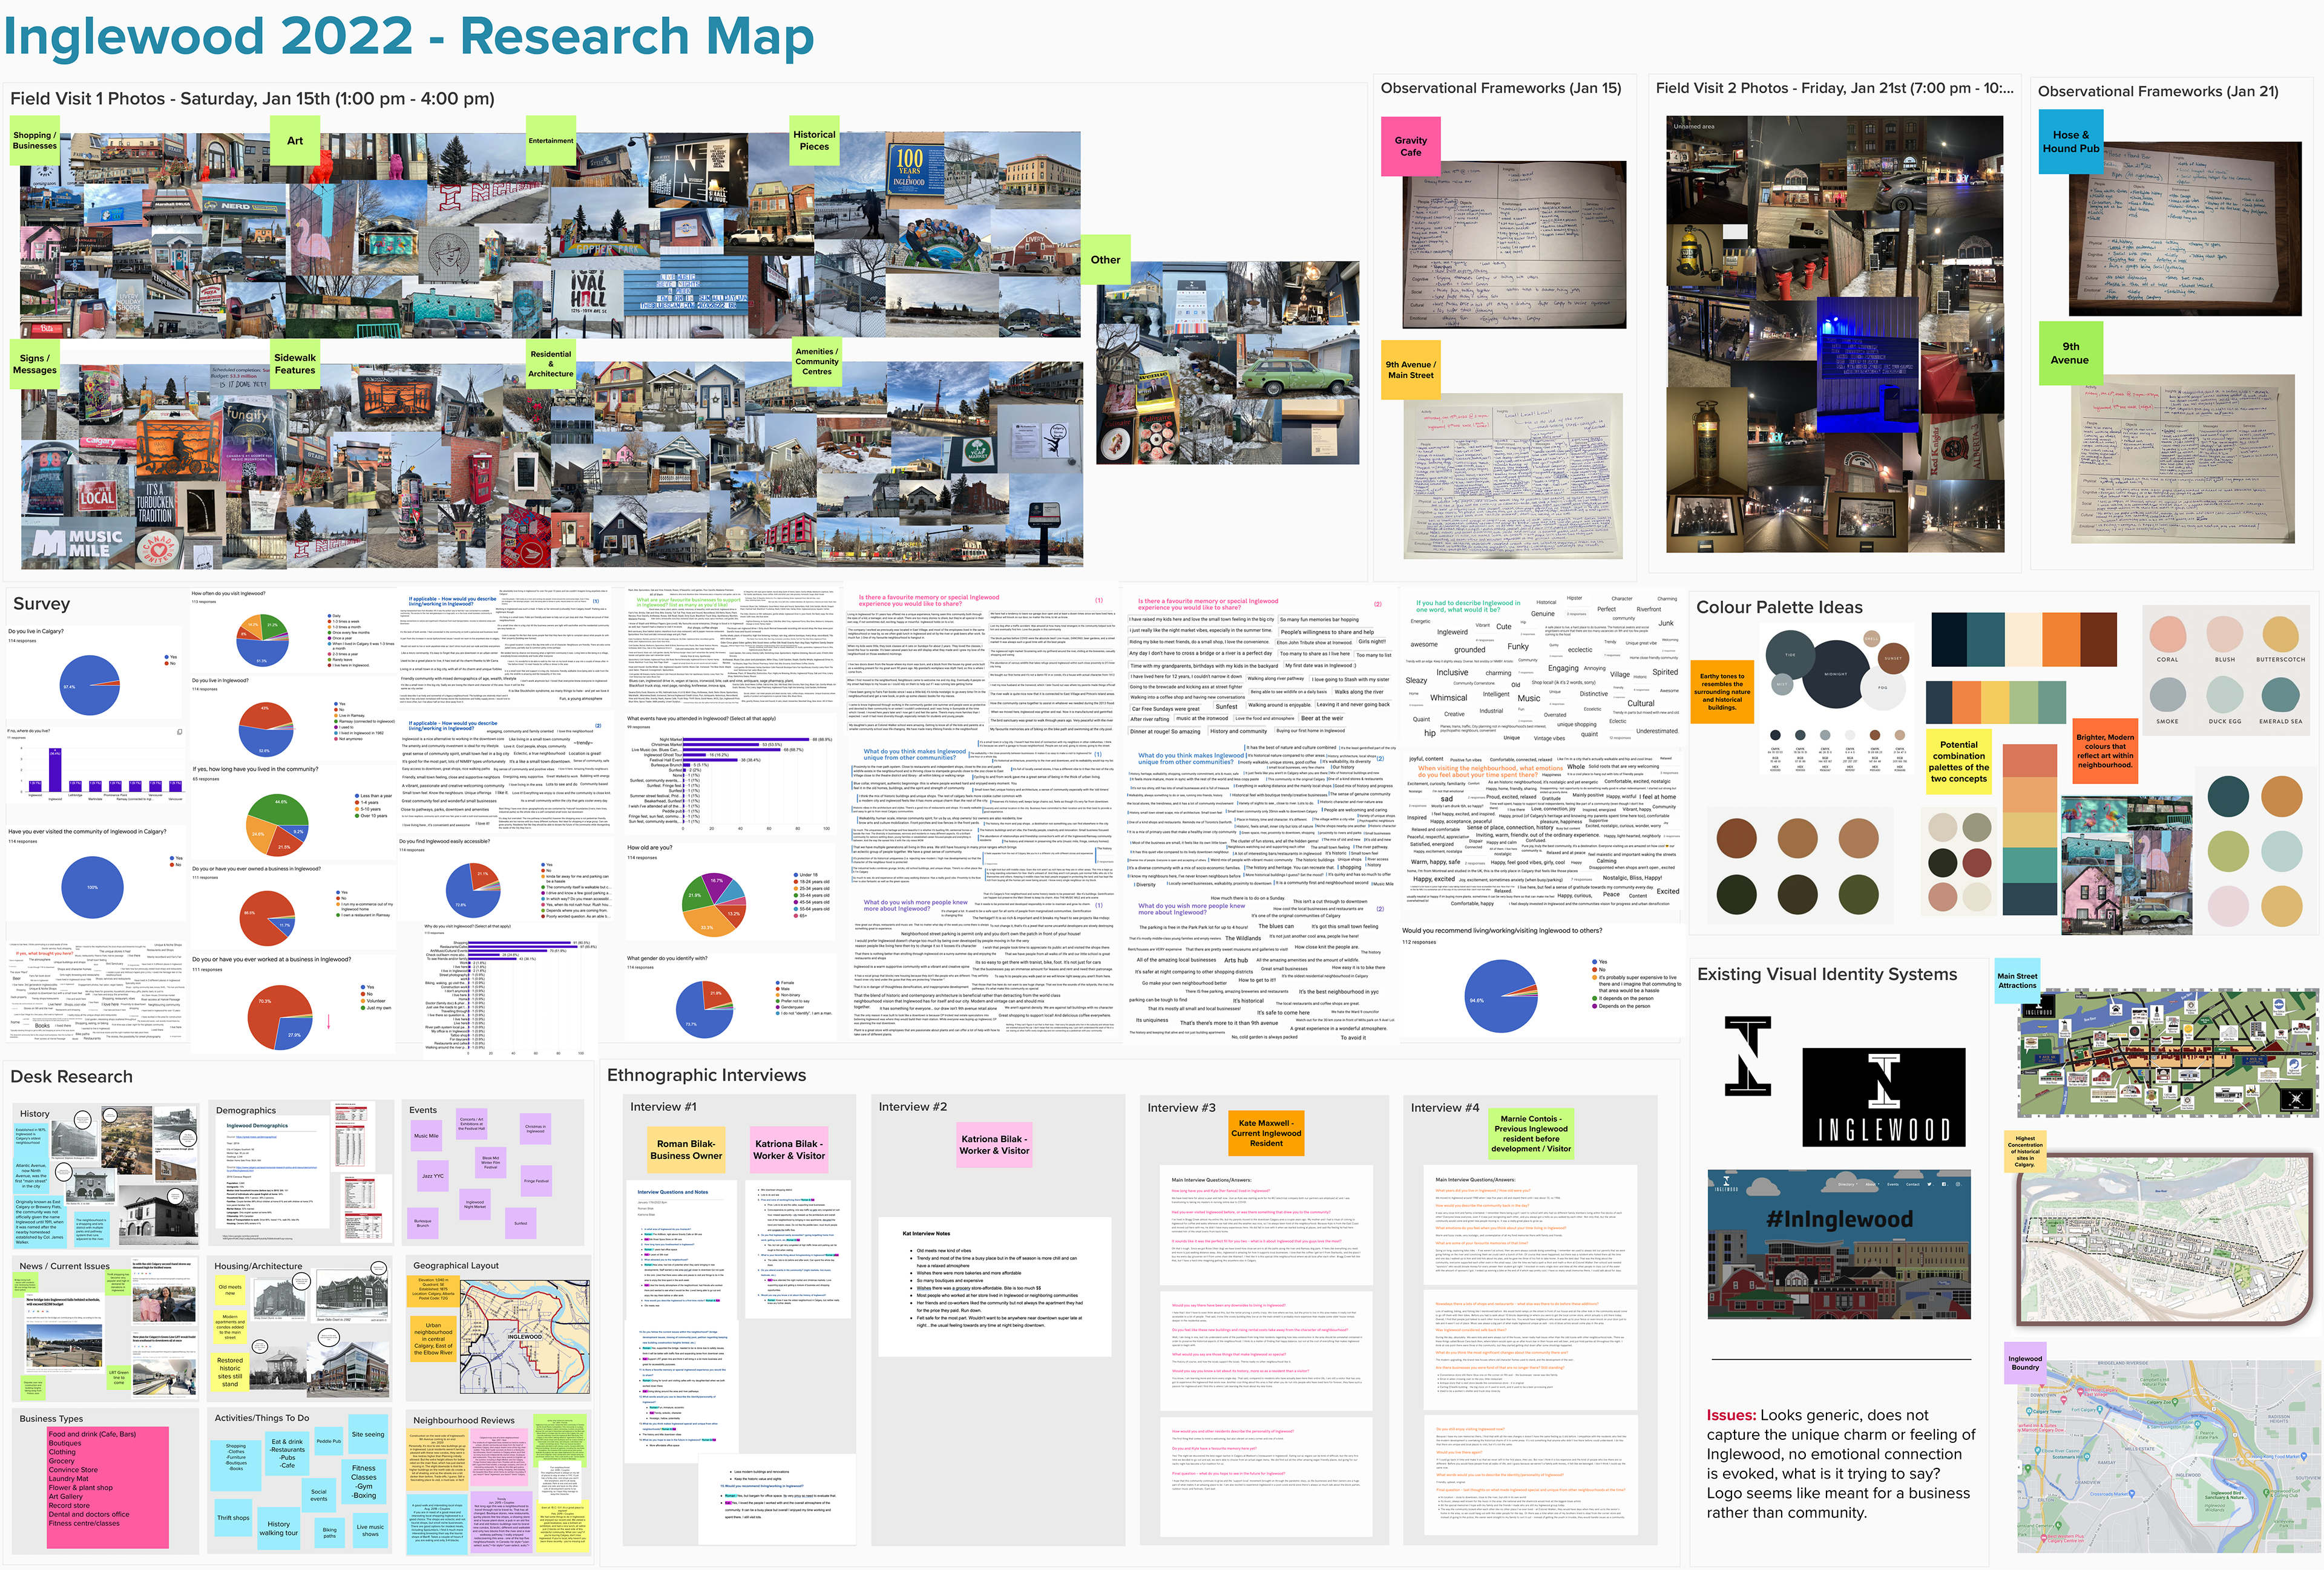The height and width of the screenshot is (1570, 2324).
Task: Click the Earthy tones orange sticky note
Action: tap(1722, 692)
